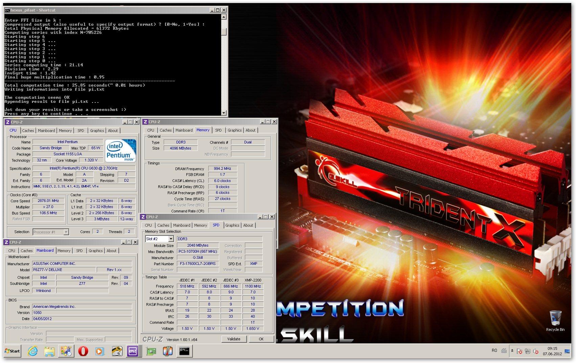Image resolution: width=576 pixels, height=363 pixels.
Task: Open the green circuit board taskbar icon
Action: [x=151, y=351]
